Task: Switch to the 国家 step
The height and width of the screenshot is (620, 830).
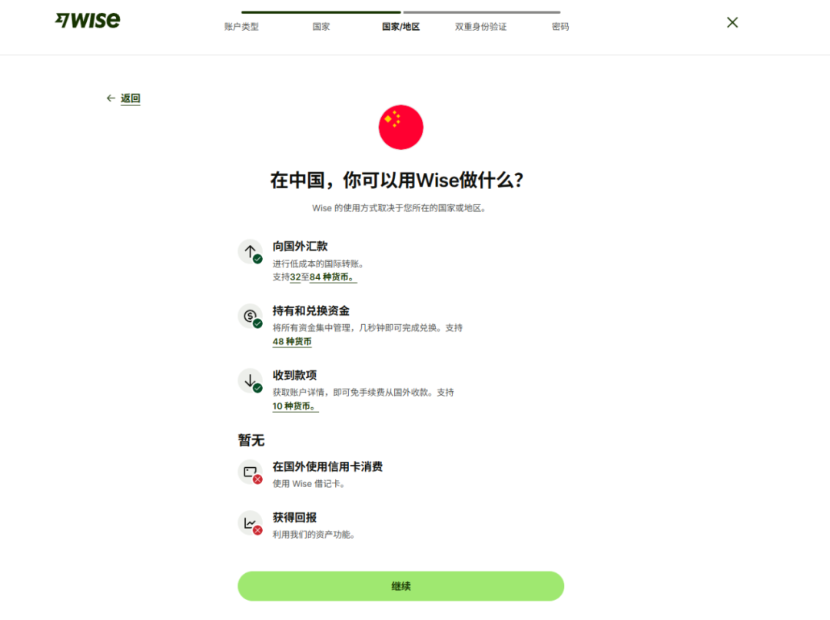Action: pos(320,25)
